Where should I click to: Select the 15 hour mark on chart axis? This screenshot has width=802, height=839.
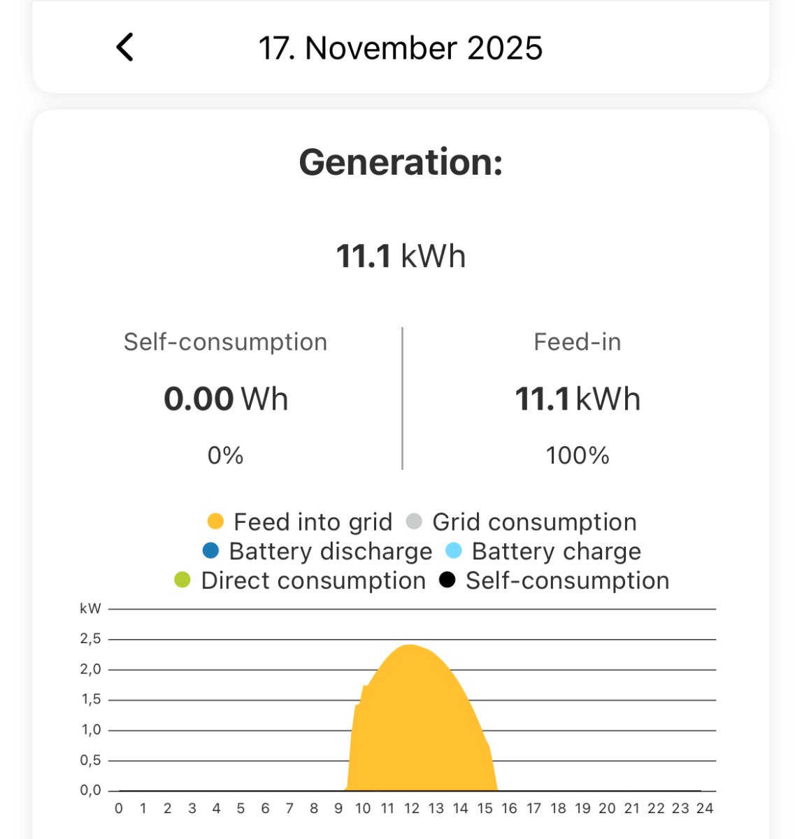pos(485,809)
